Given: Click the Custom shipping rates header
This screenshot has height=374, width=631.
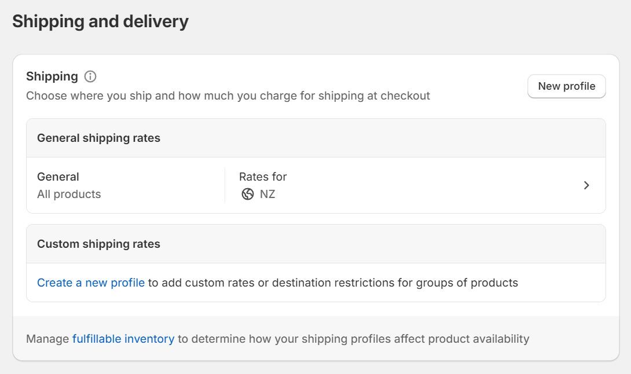Looking at the screenshot, I should pos(98,244).
